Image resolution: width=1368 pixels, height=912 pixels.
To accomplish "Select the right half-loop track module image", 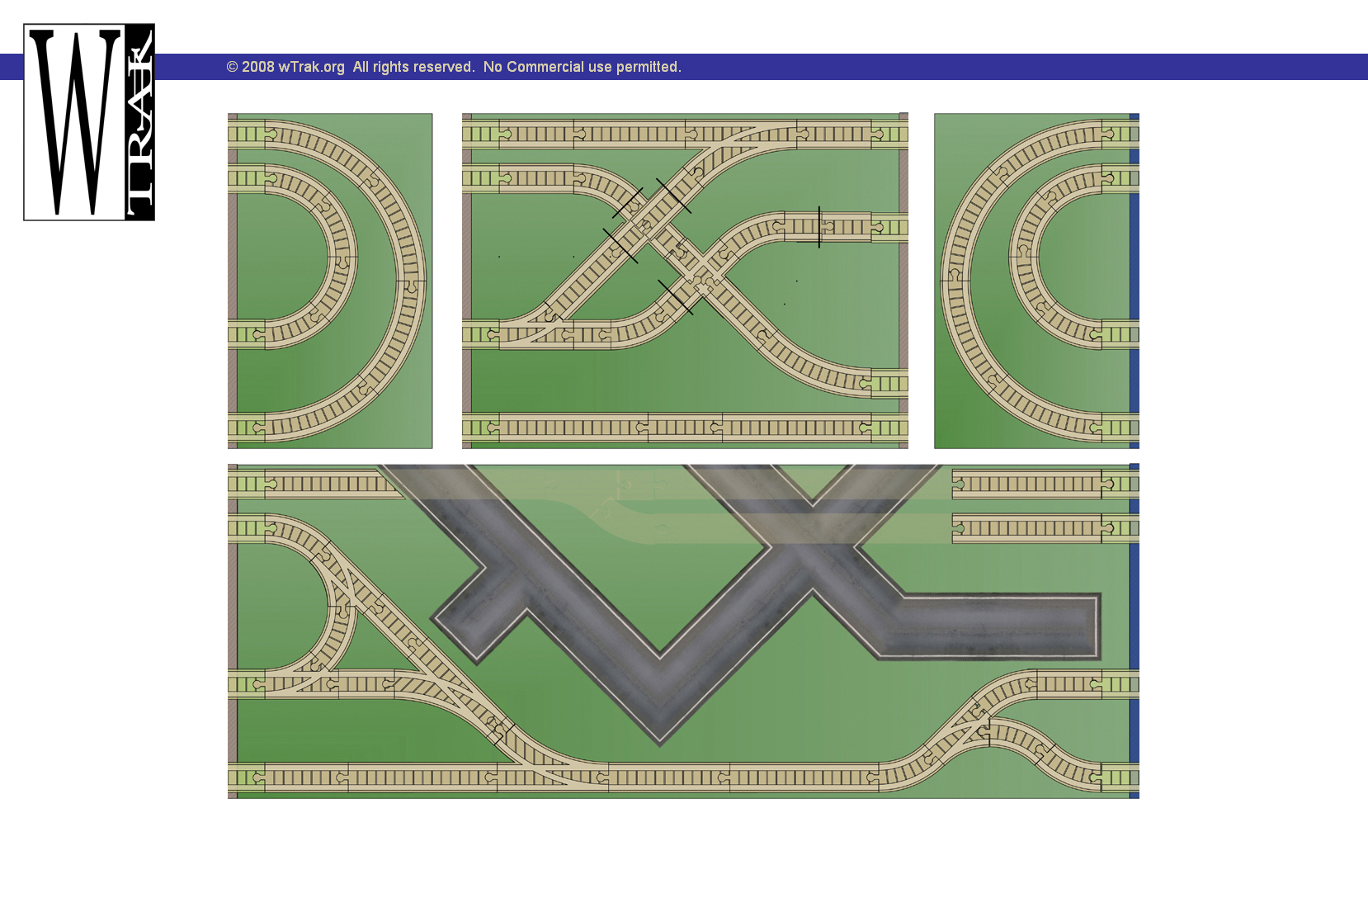I will [1036, 281].
